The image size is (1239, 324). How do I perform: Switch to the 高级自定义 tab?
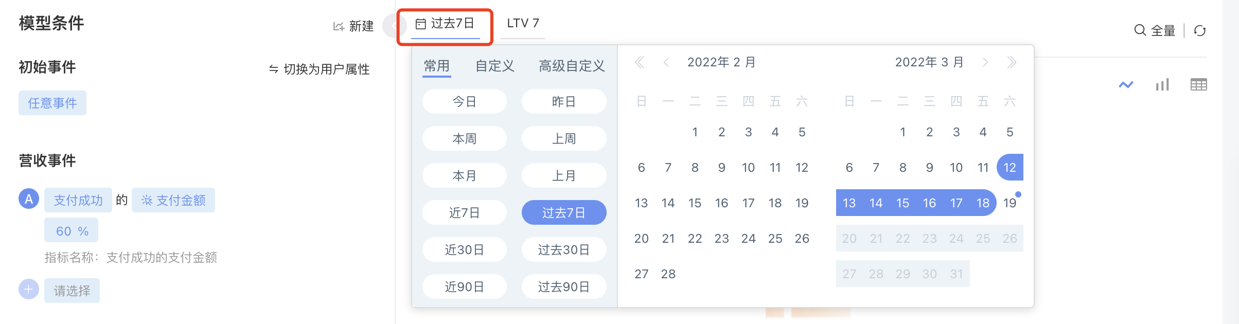pyautogui.click(x=571, y=66)
